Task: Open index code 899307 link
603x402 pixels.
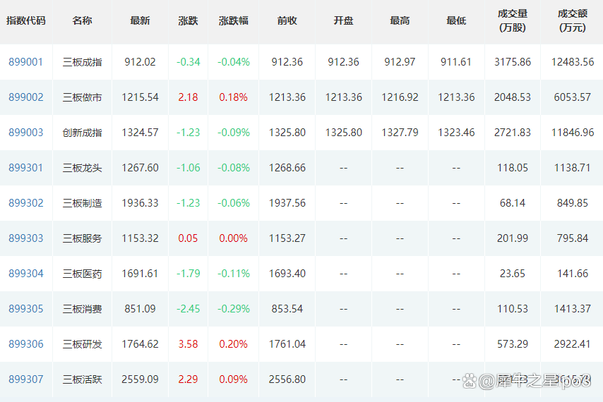Action: (x=25, y=379)
